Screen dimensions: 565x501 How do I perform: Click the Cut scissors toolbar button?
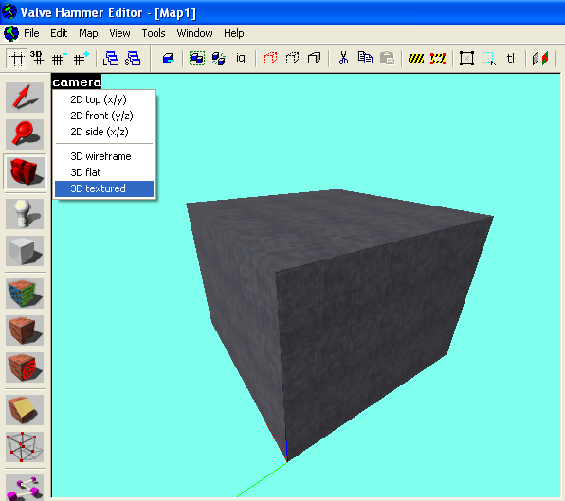343,59
